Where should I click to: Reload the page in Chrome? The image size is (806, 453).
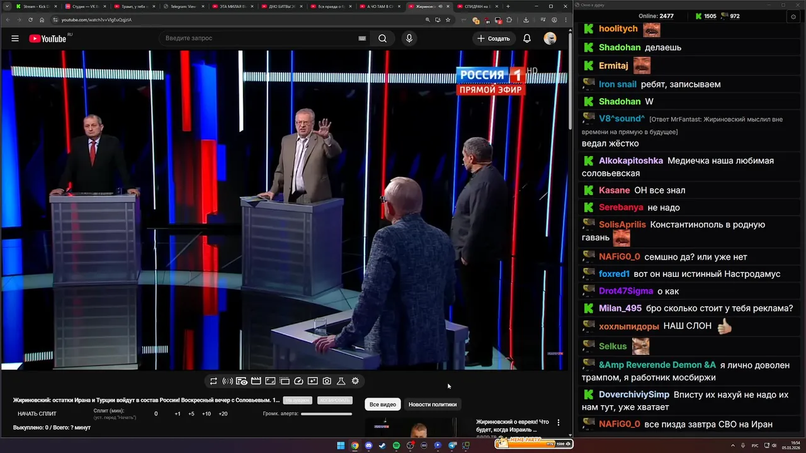tap(30, 20)
